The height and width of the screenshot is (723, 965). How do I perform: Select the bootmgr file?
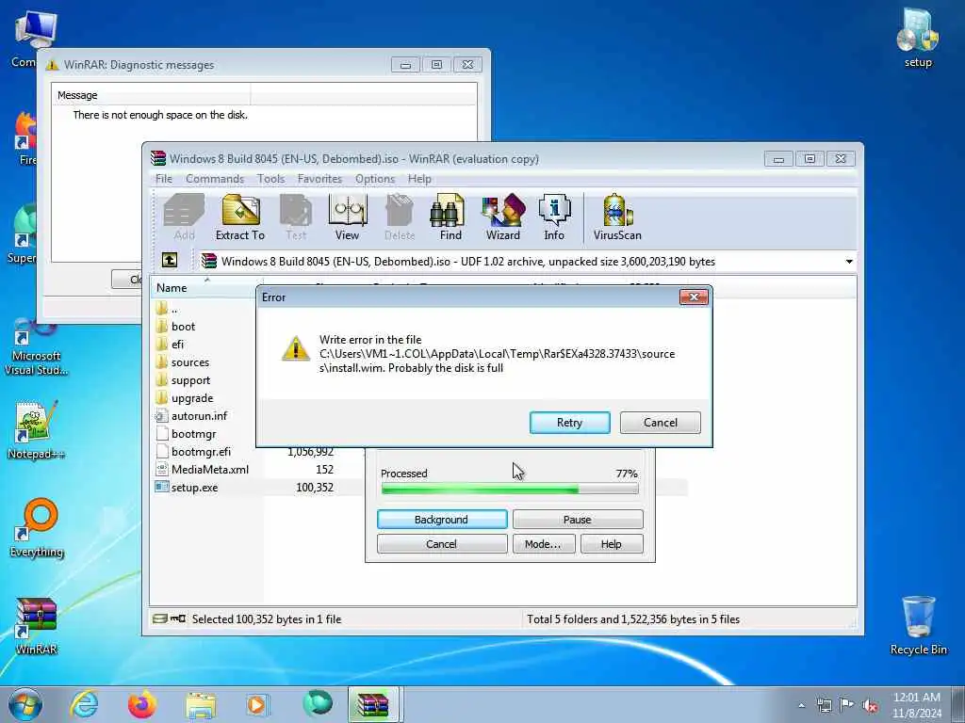193,433
